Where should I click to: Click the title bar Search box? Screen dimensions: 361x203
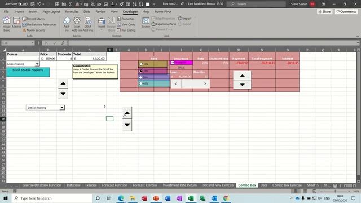click(256, 4)
